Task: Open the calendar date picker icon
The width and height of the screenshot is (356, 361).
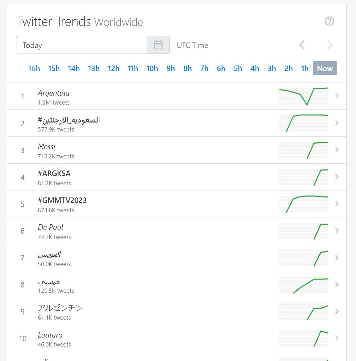Action: [158, 45]
